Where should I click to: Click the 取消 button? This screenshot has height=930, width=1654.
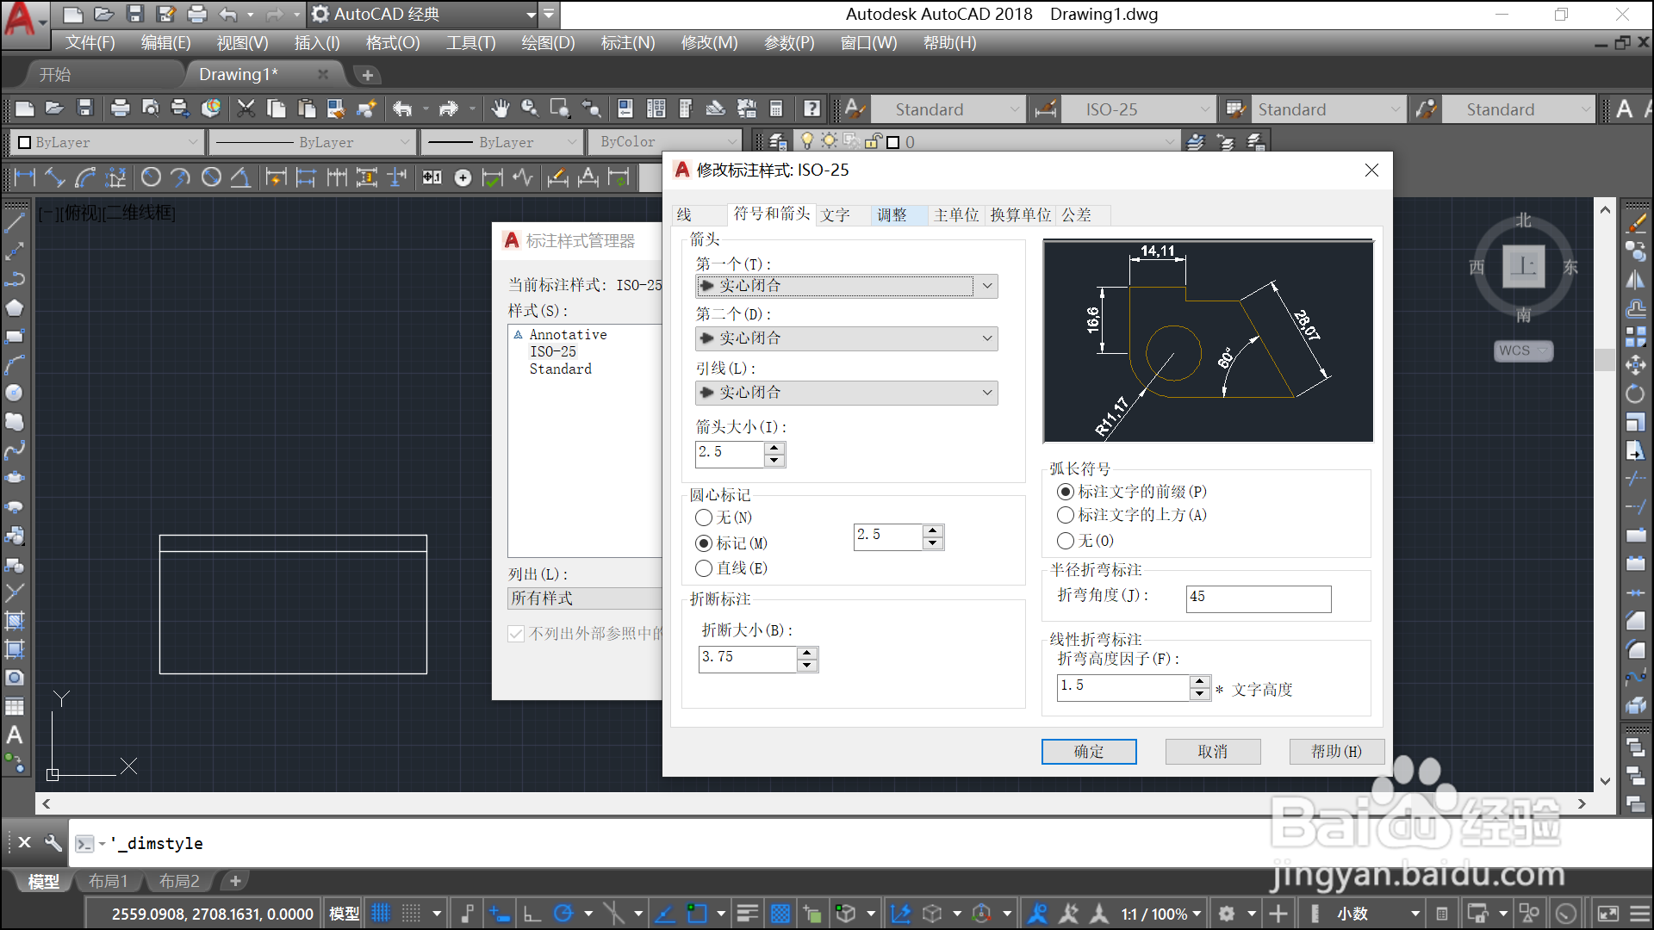(1213, 752)
